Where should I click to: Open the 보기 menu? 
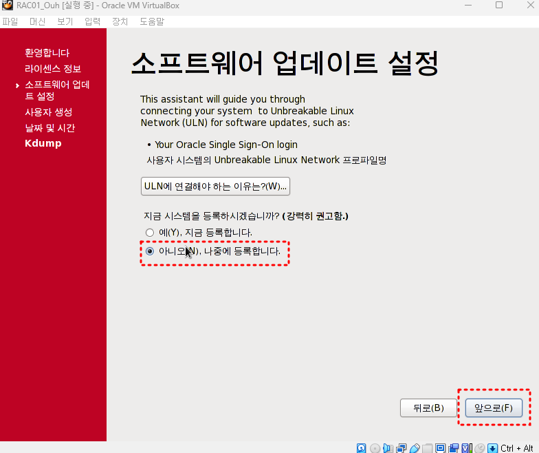65,22
